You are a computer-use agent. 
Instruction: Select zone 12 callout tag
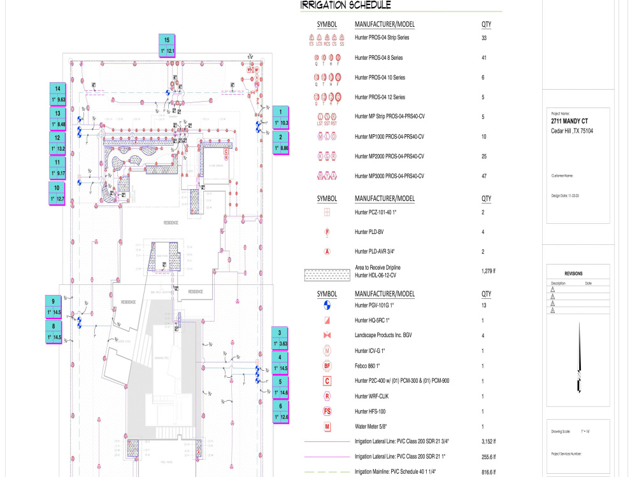[x=58, y=143]
